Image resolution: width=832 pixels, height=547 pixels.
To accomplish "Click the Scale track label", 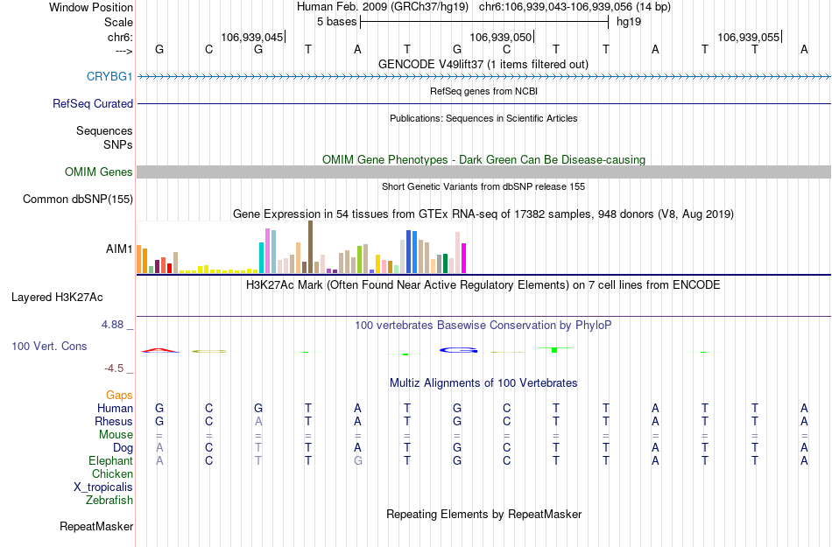I will point(118,22).
